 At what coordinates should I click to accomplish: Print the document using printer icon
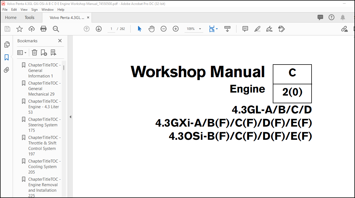[x=43, y=29]
